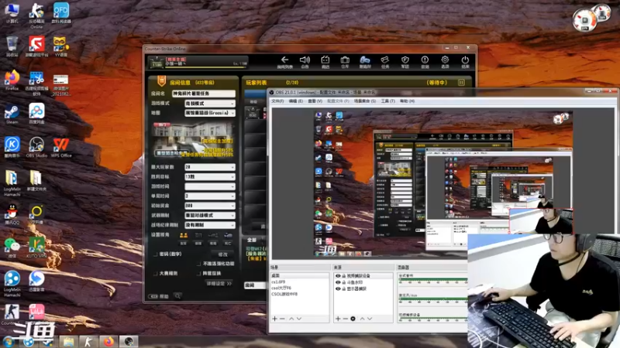Image resolution: width=620 pixels, height=348 pixels.
Task: Open the shield clan icon
Action: click(405, 60)
